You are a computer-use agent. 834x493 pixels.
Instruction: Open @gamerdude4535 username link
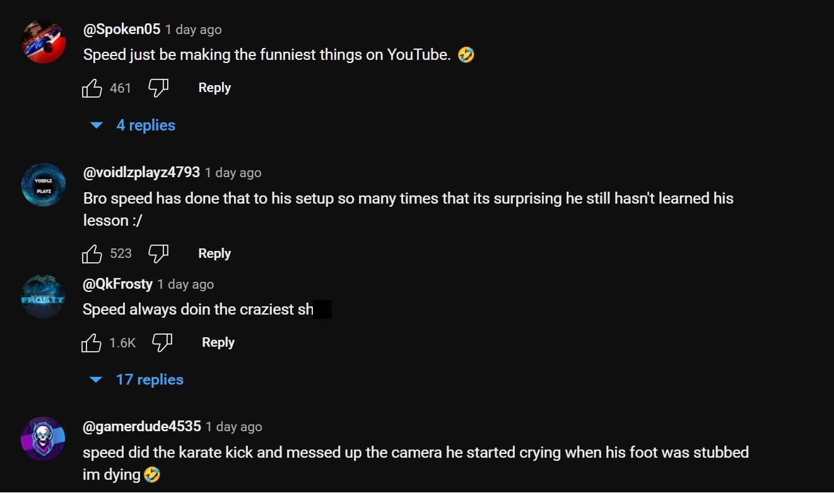click(x=142, y=426)
